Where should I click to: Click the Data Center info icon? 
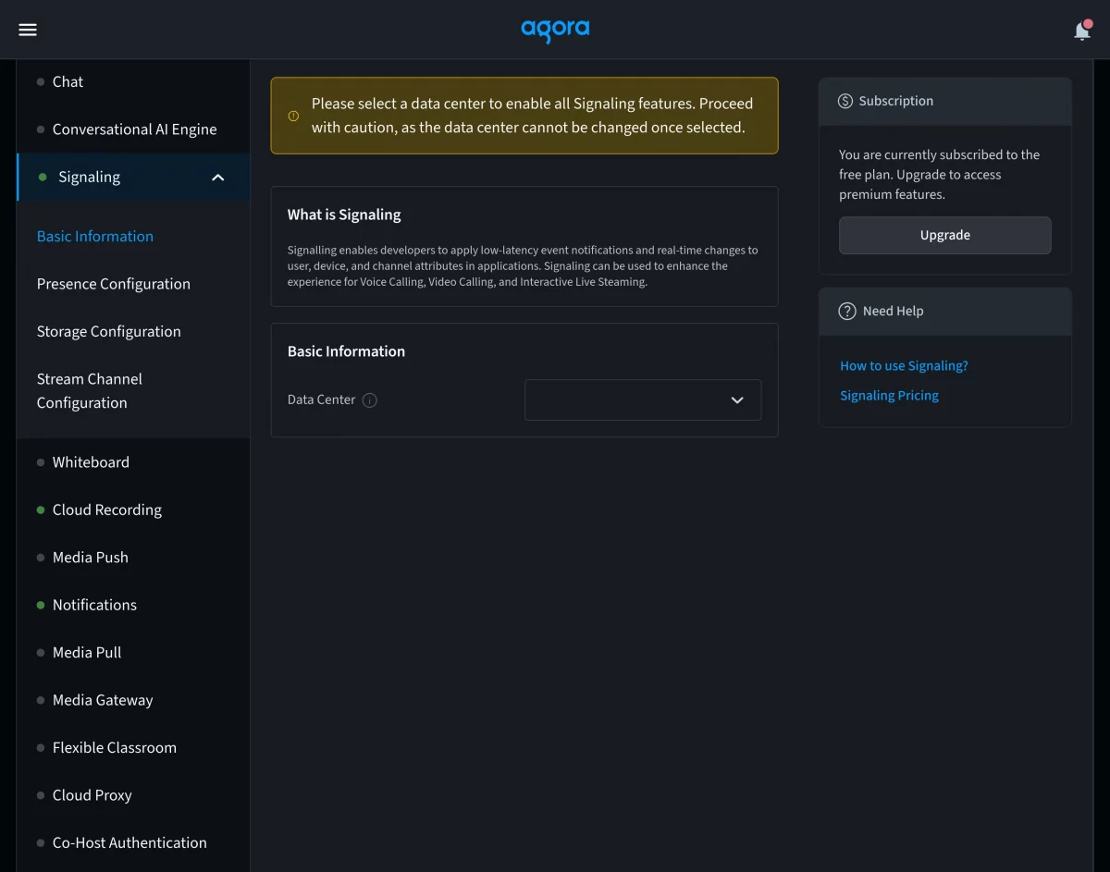click(370, 400)
